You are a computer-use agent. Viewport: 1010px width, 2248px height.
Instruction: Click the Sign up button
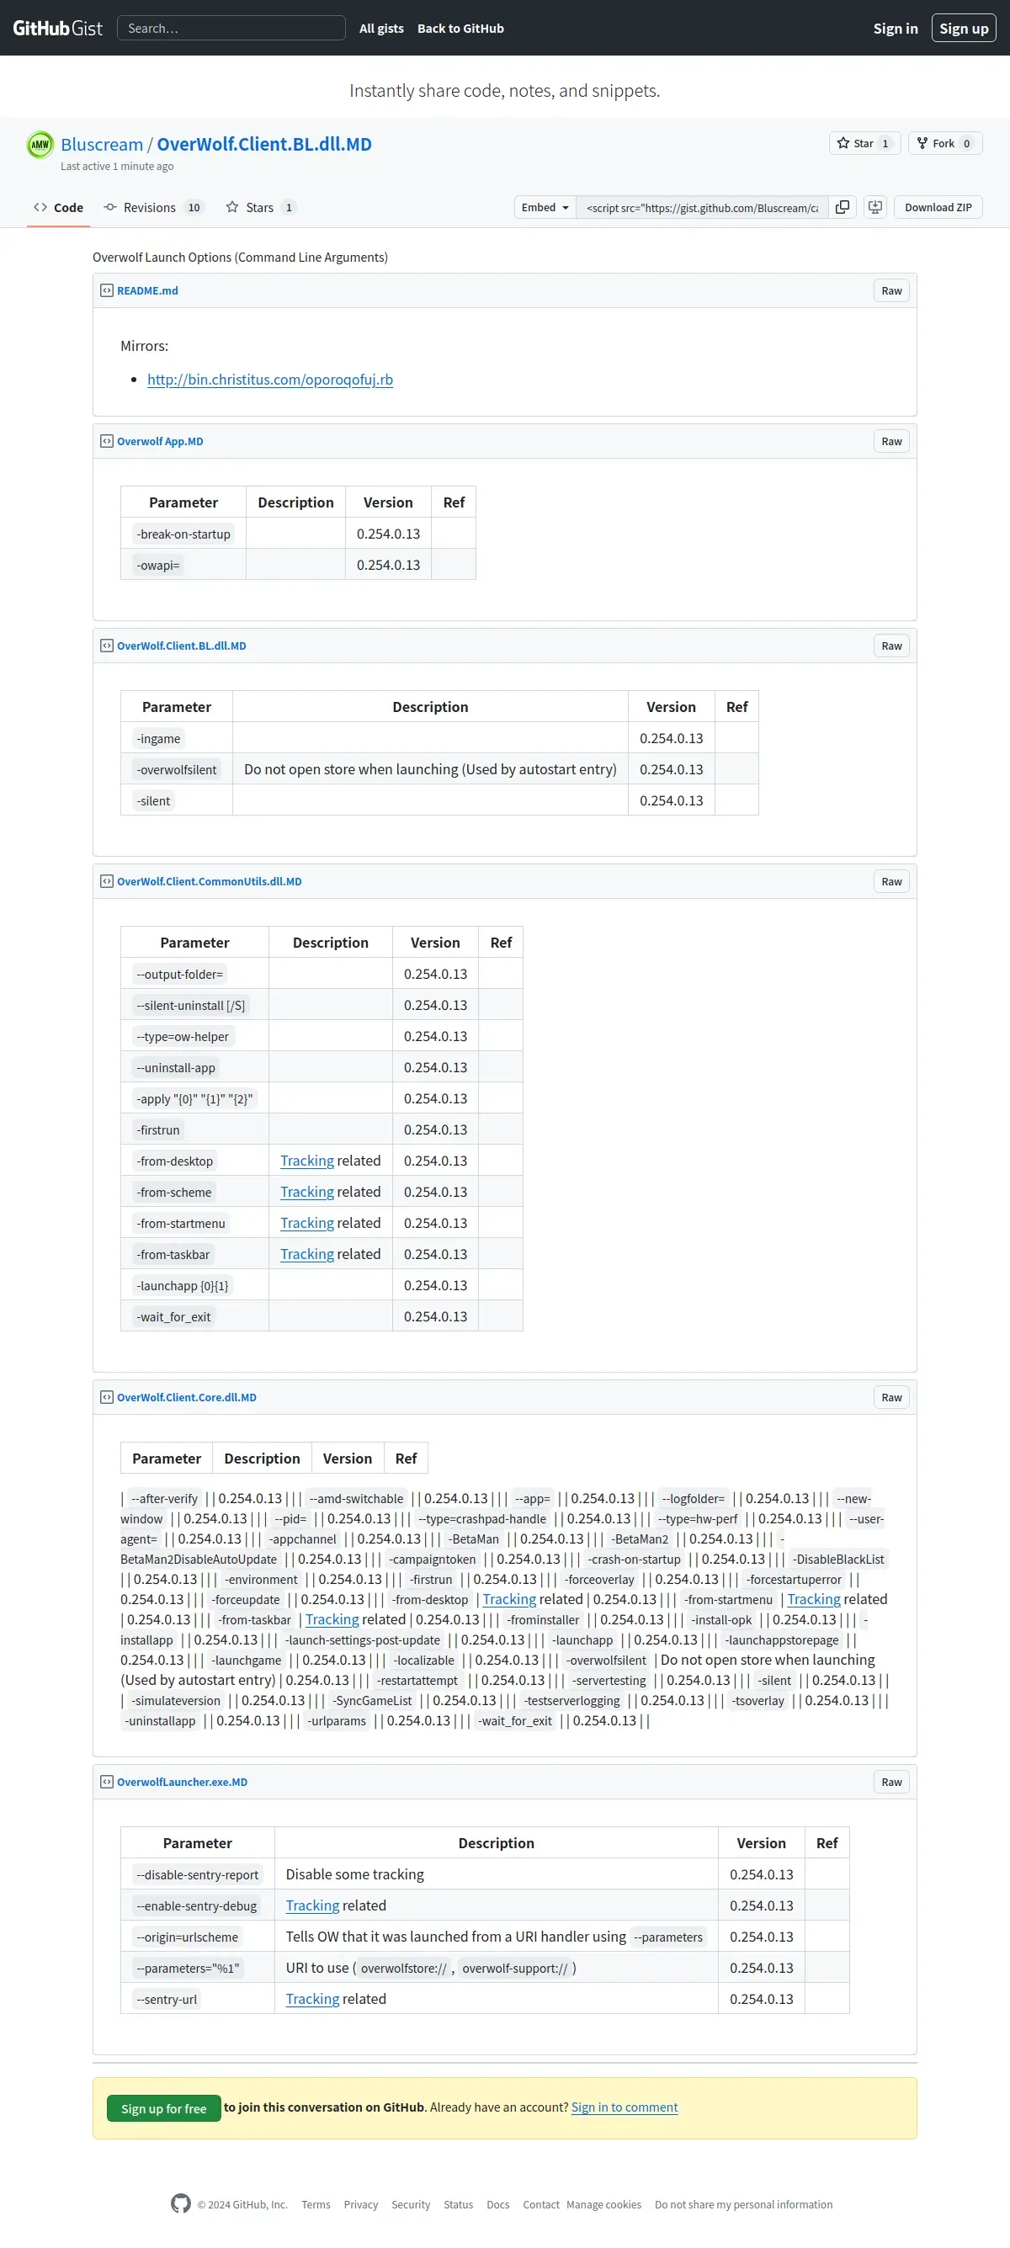(964, 28)
